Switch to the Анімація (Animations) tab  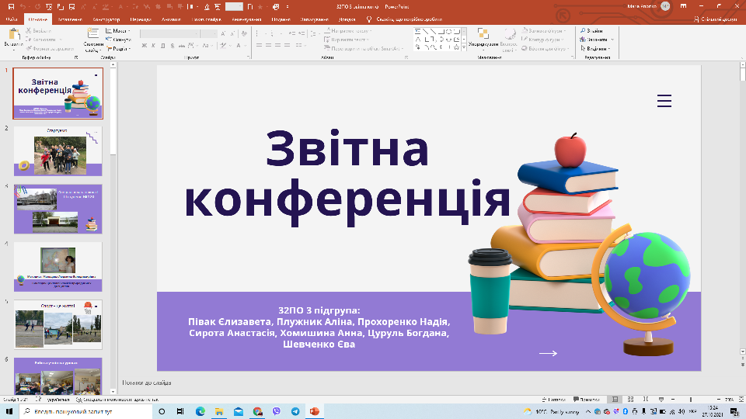pos(170,18)
